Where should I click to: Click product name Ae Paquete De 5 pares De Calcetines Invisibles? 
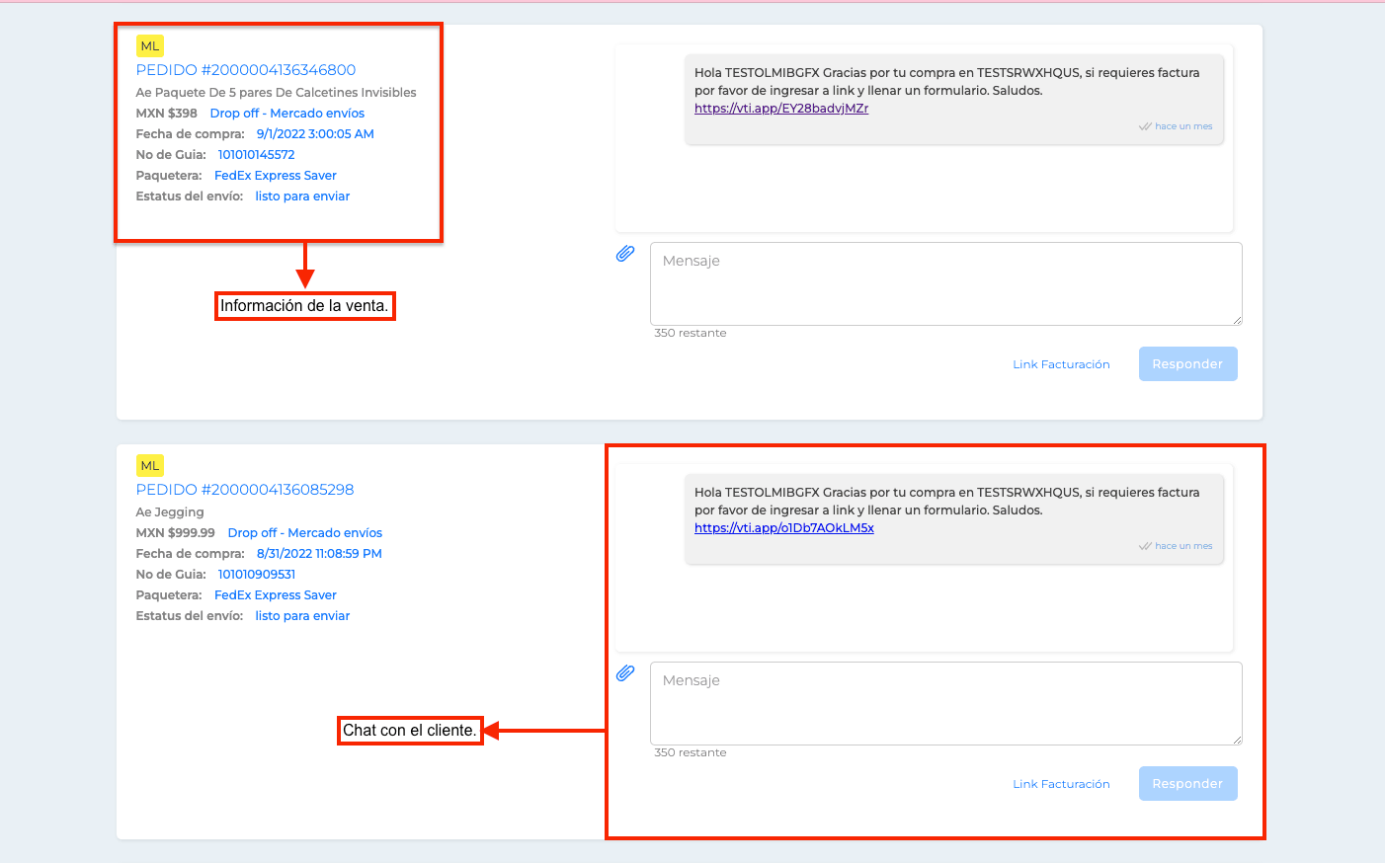277,93
